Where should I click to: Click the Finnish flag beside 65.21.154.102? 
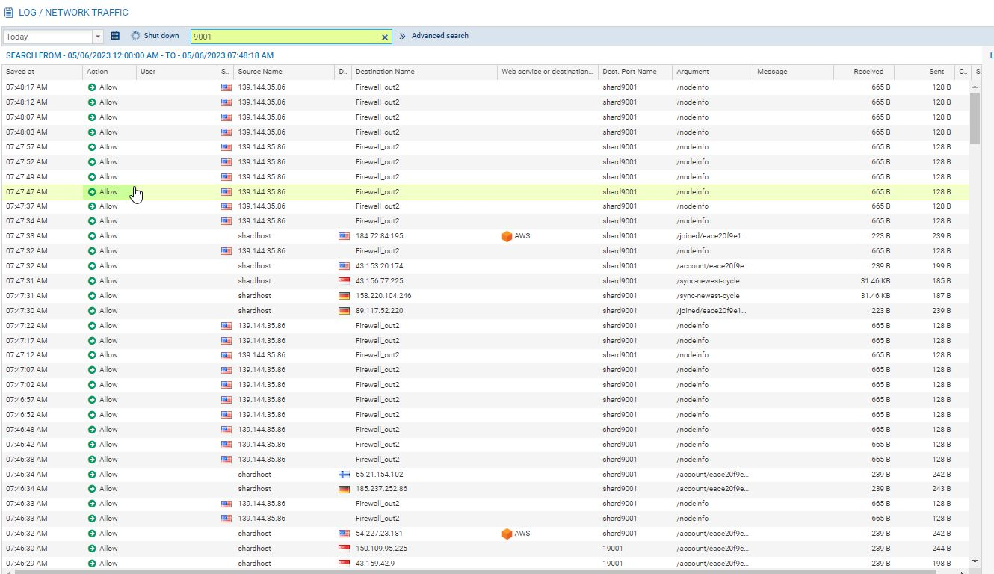tap(342, 474)
